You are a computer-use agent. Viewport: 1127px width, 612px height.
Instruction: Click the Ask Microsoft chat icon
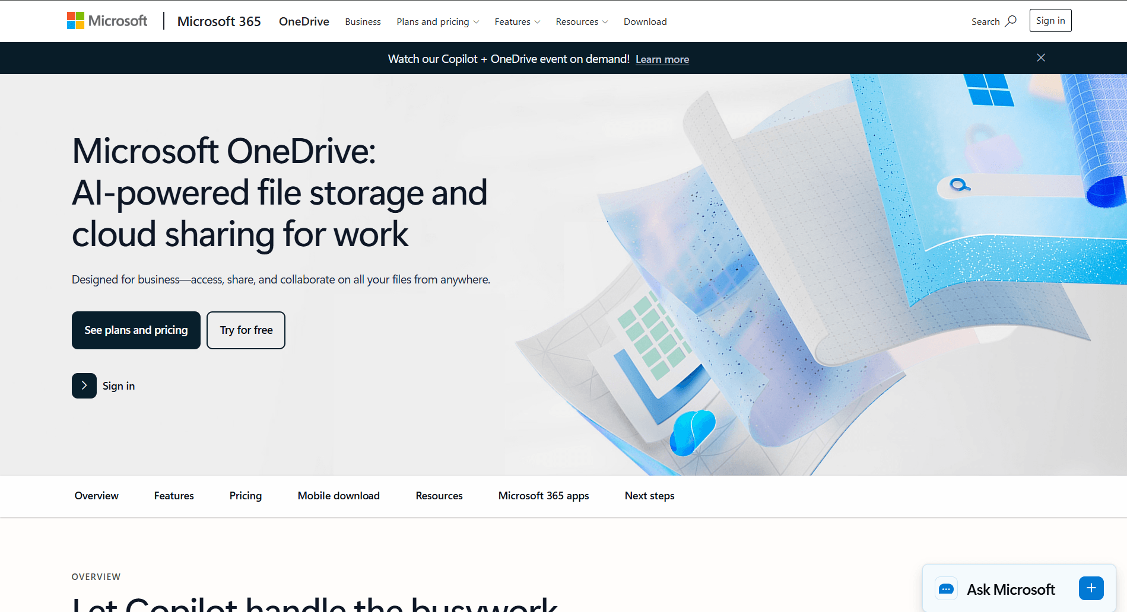[946, 589]
